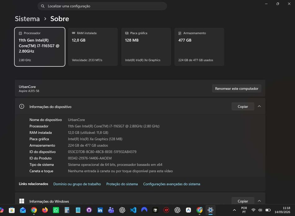Screen dimensions: 295x216
Task: Click the Settings gear taskbar icon
Action: click(210, 210)
